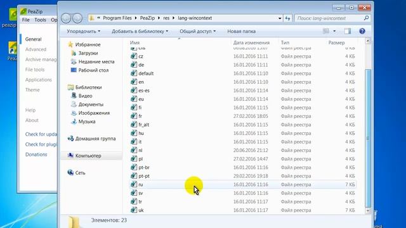This screenshot has width=406, height=228.
Task: Select the nl registry file icon
Action: (x=134, y=150)
